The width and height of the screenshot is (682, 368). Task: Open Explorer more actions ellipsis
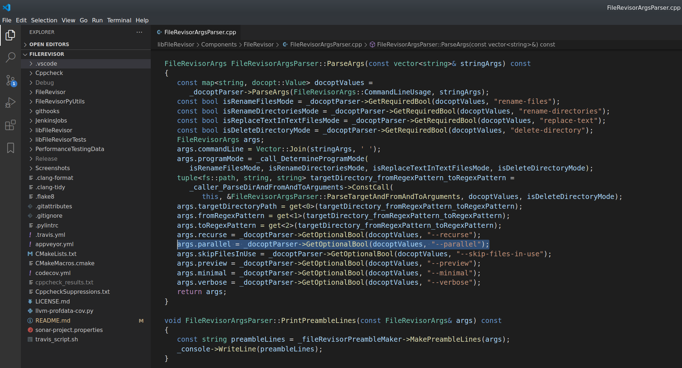[x=139, y=32]
